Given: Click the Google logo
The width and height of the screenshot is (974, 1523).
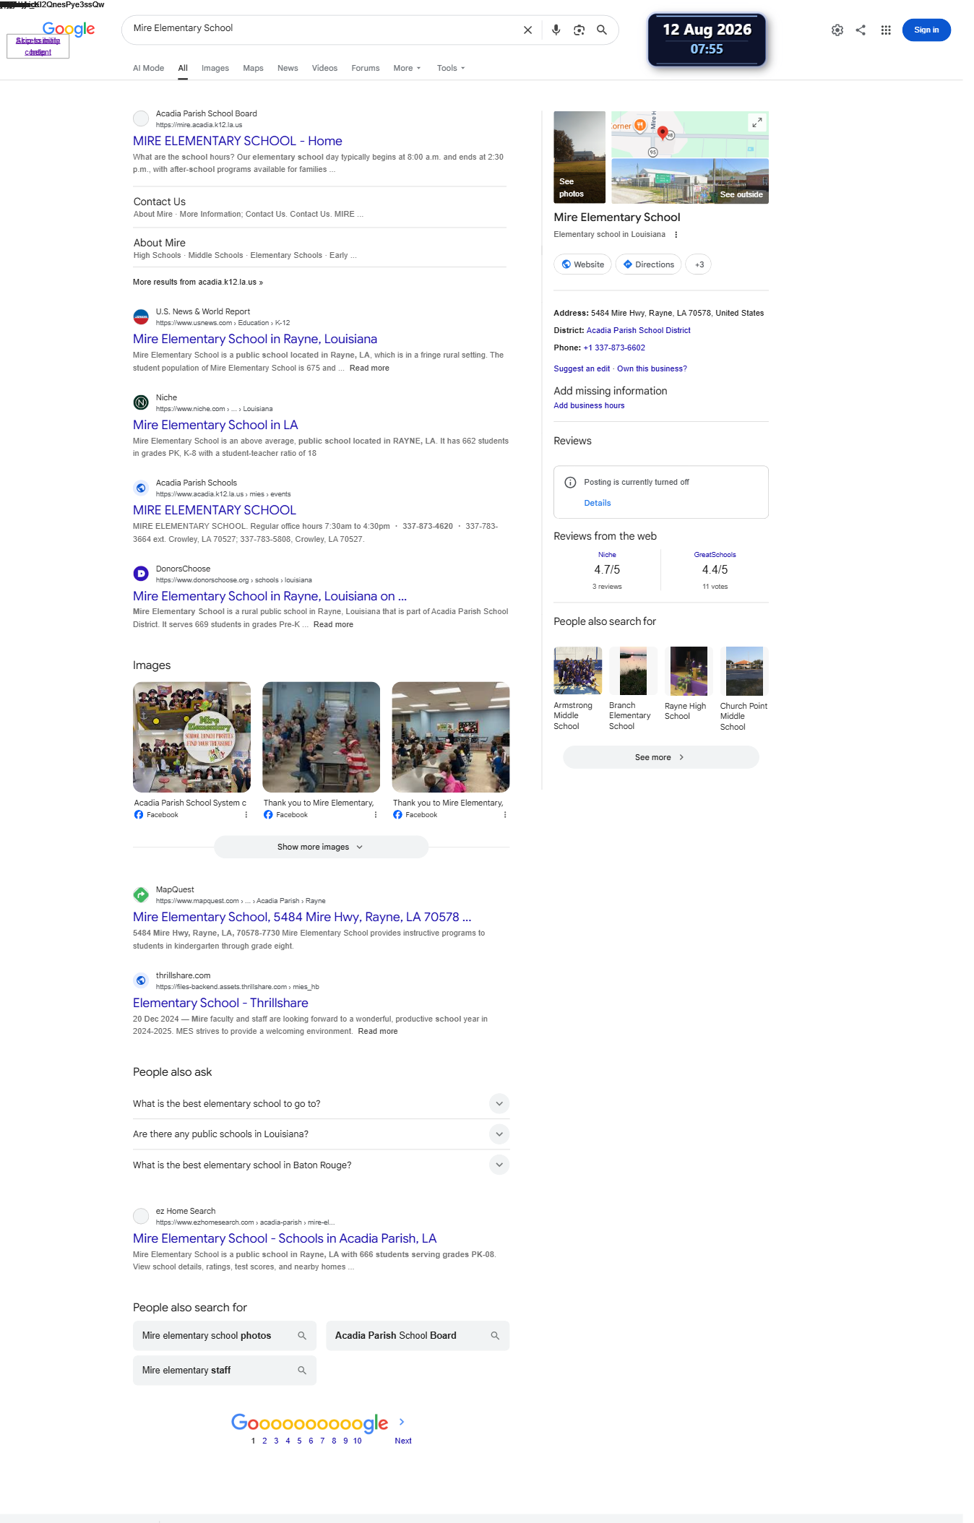Looking at the screenshot, I should pyautogui.click(x=69, y=29).
